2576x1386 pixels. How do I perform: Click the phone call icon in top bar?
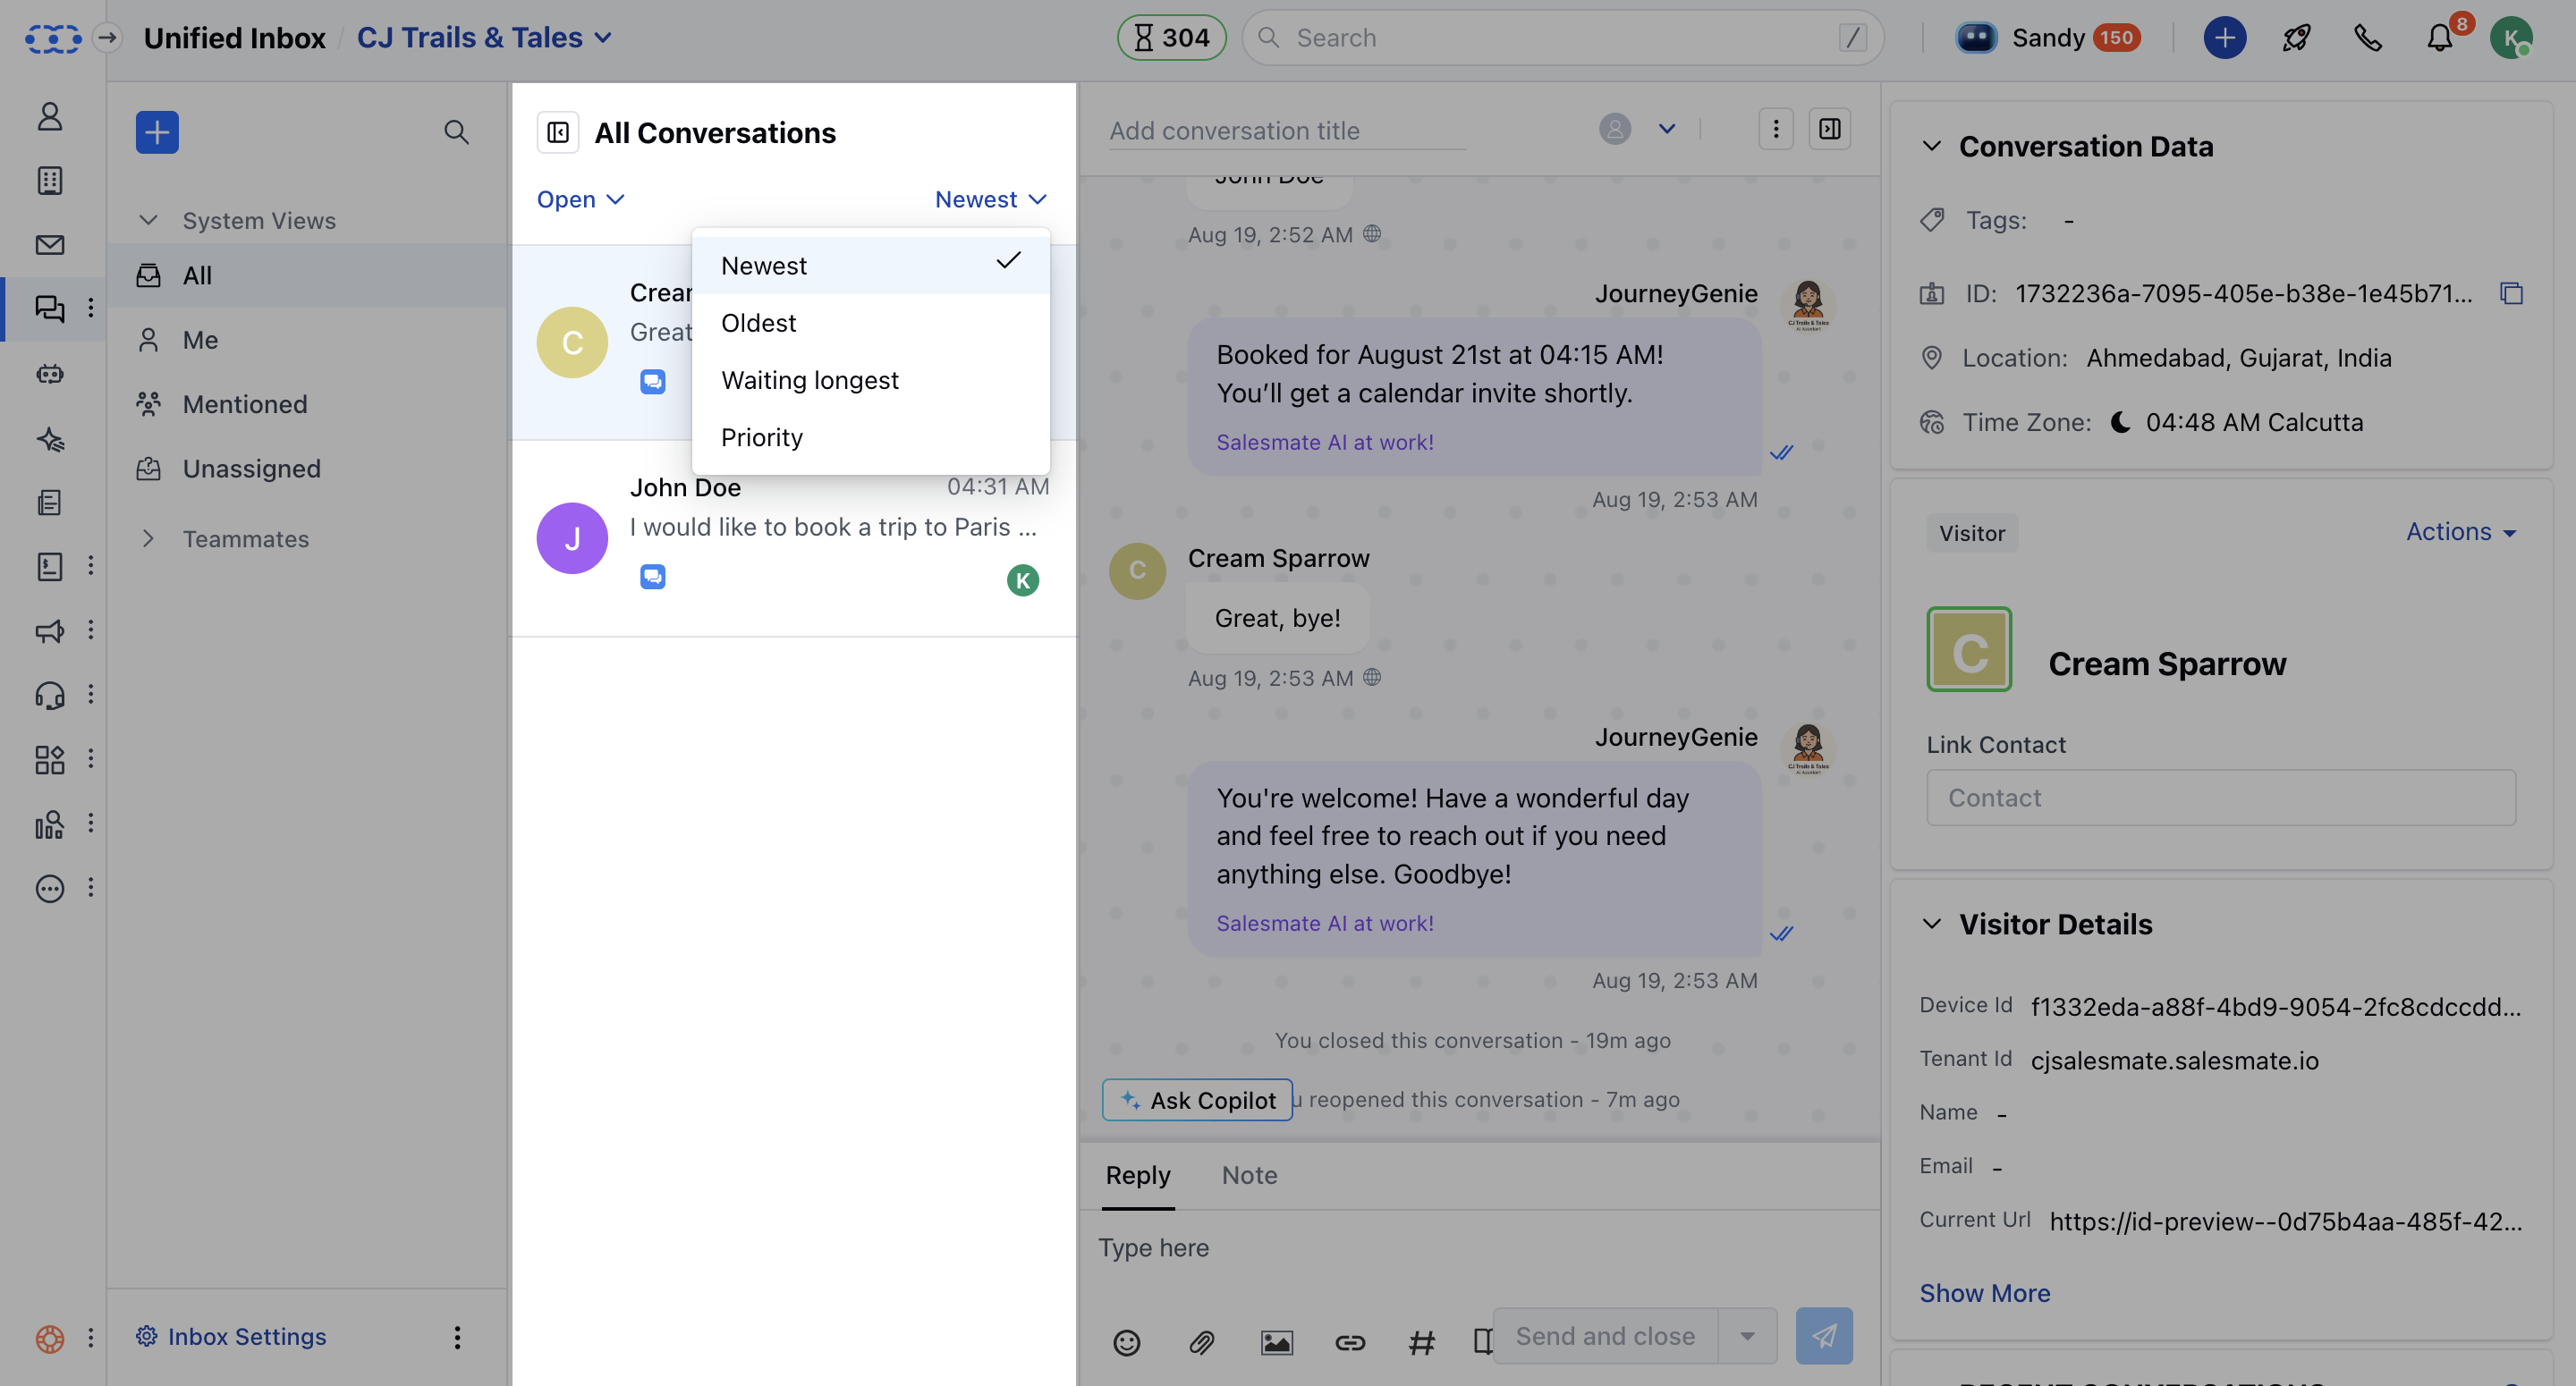click(x=2367, y=38)
